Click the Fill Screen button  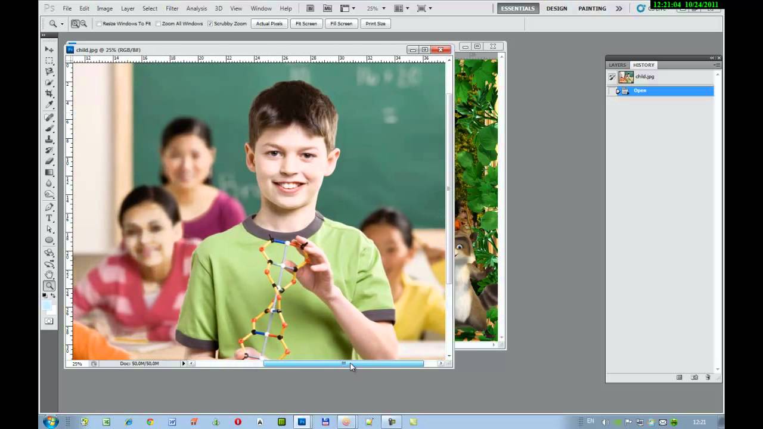pos(341,24)
